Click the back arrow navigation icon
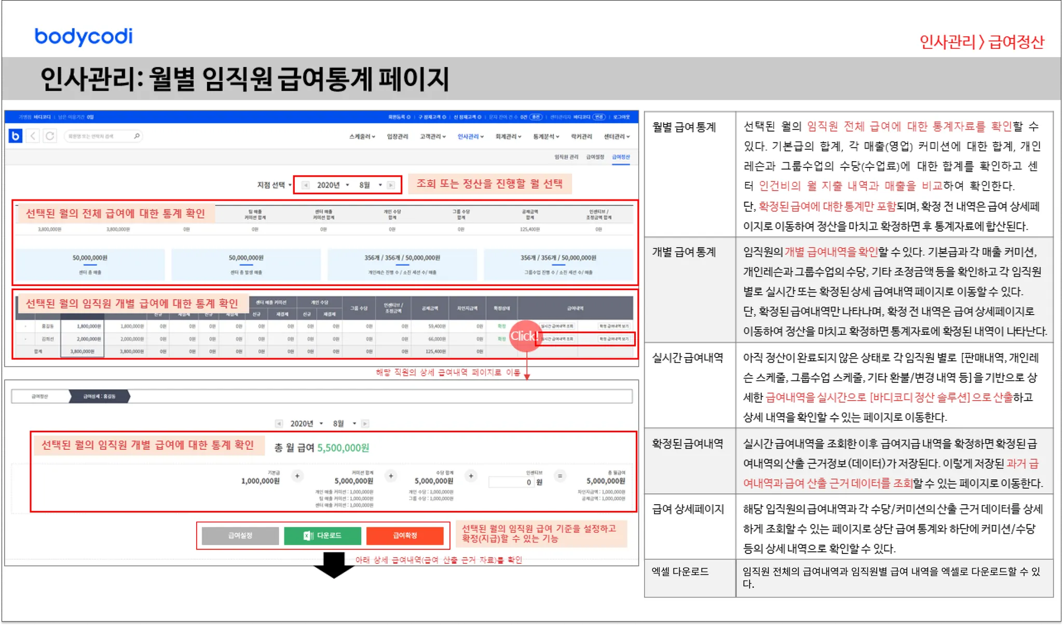The width and height of the screenshot is (1063, 625). 33,136
